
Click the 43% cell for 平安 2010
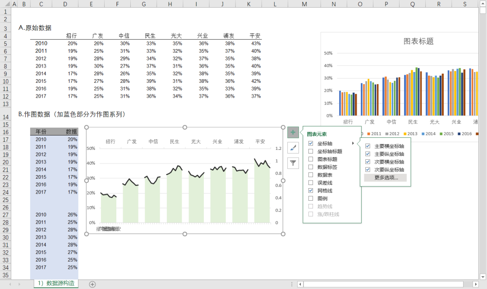256,43
